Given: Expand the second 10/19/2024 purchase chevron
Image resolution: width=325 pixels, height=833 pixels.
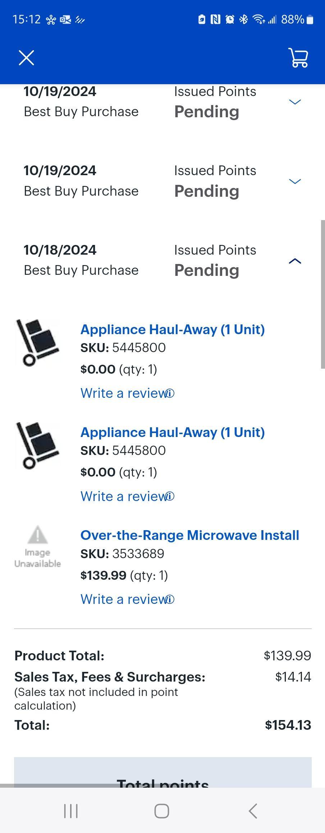Looking at the screenshot, I should (x=295, y=181).
